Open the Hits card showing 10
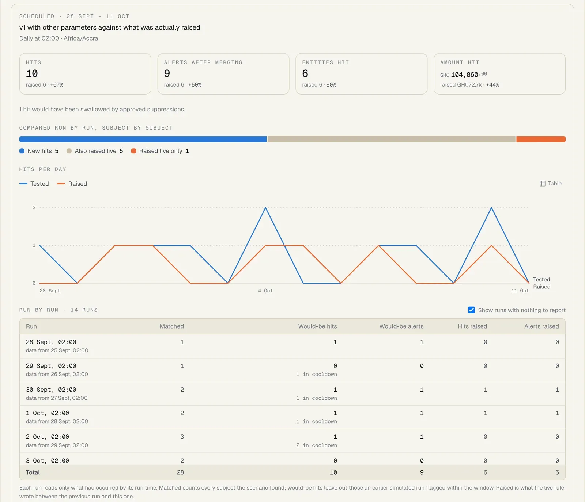585x502 pixels. [85, 74]
